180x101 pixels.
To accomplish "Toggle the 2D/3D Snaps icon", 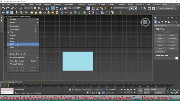I will [93, 8].
